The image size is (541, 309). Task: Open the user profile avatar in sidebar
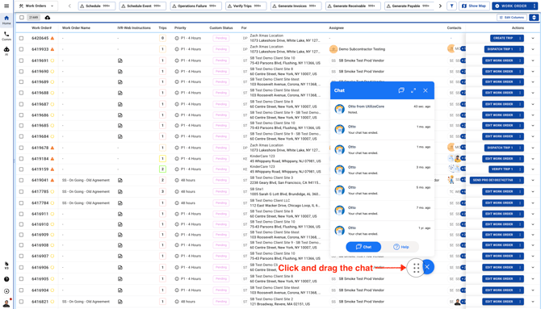click(6, 303)
